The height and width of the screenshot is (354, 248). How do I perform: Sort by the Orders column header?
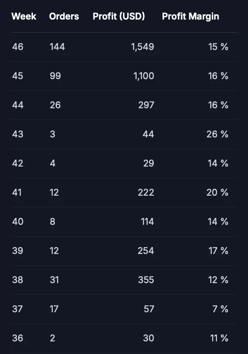[64, 16]
